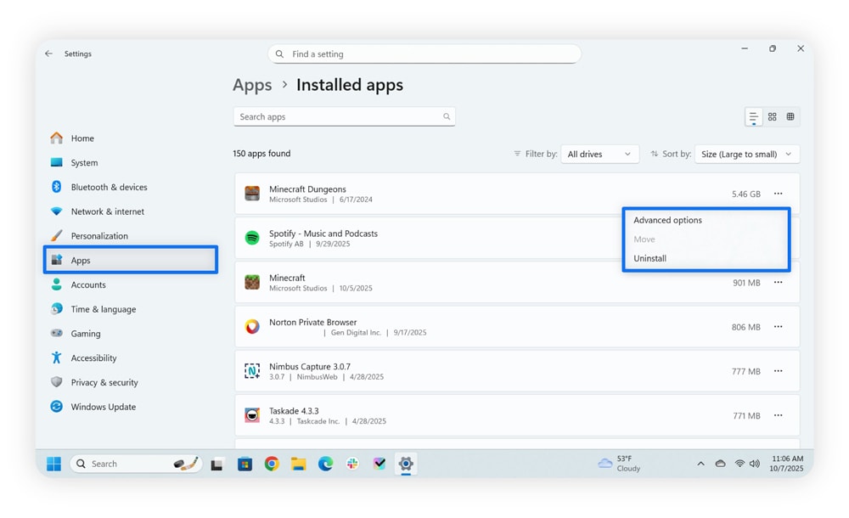Click inside the Search apps field
Image resolution: width=849 pixels, height=518 pixels.
coord(344,116)
